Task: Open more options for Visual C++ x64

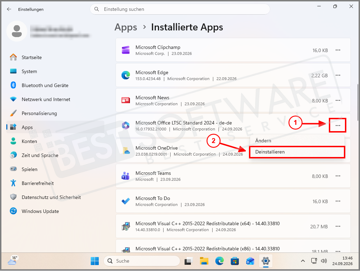Action: tap(338, 226)
